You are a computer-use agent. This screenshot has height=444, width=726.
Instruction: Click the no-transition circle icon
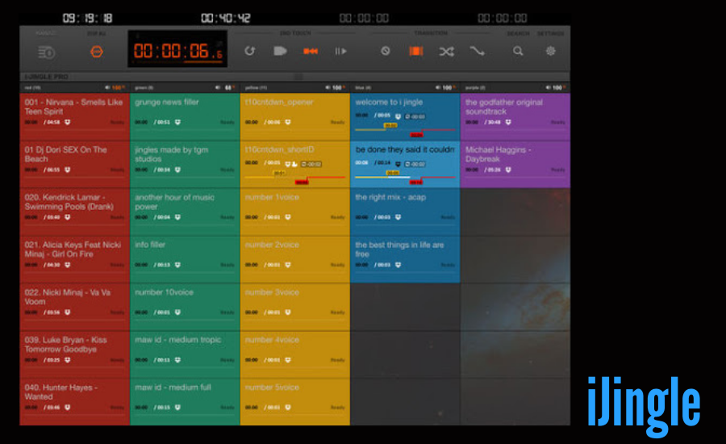pyautogui.click(x=386, y=51)
